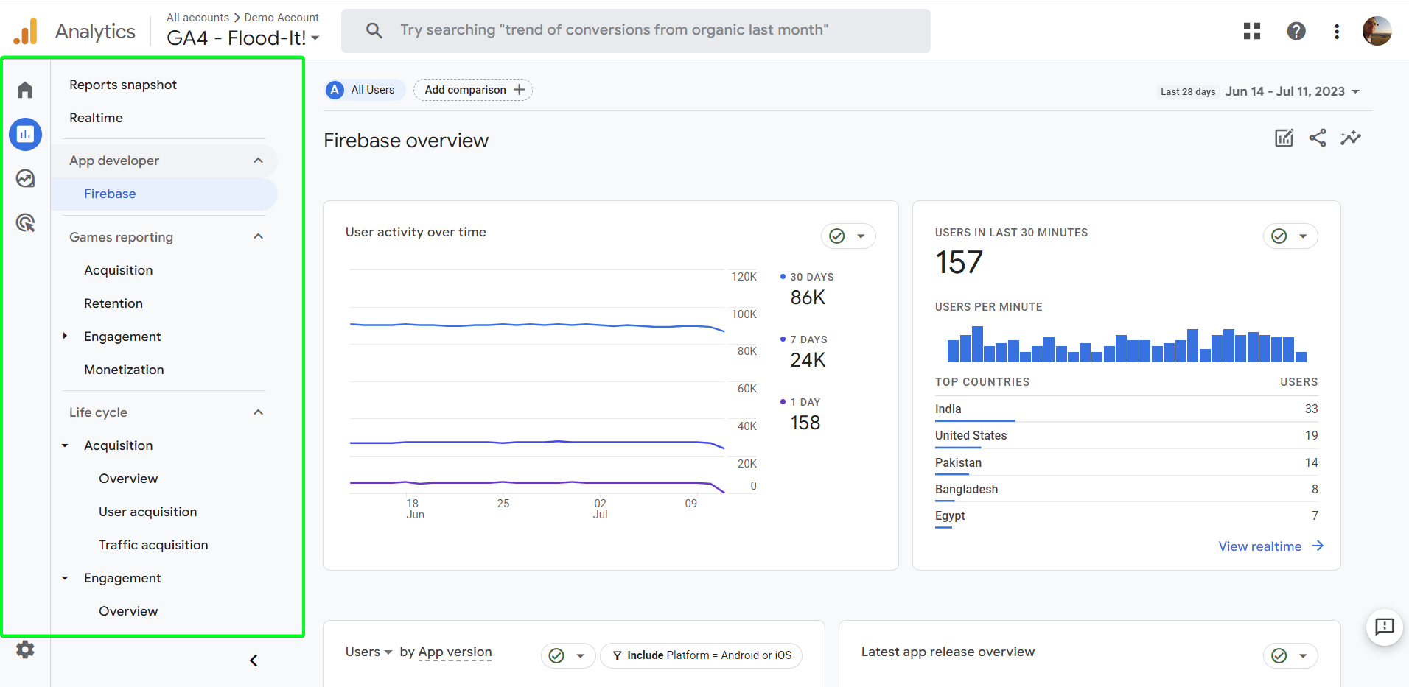Open the Google apps grid
The height and width of the screenshot is (687, 1409).
[1251, 31]
